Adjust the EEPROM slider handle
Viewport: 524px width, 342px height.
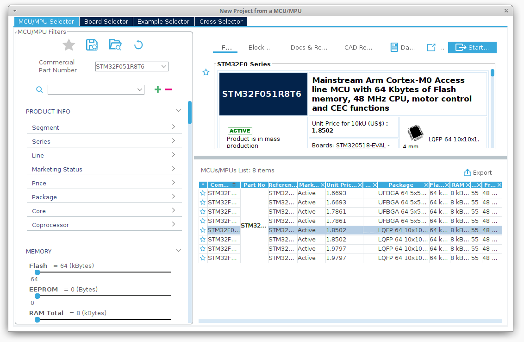pos(37,296)
